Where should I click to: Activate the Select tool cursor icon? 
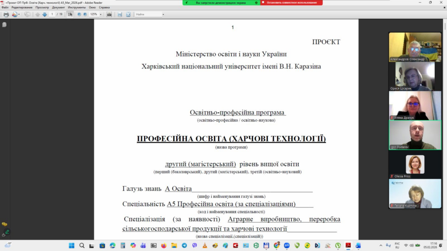click(70, 14)
